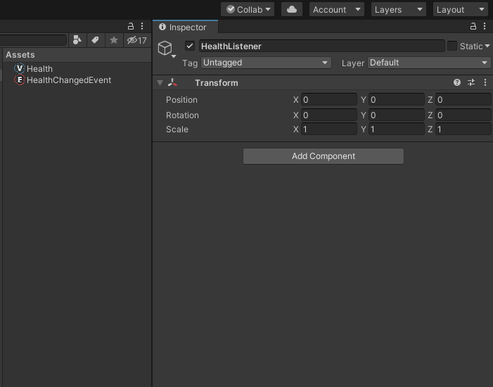Screen dimensions: 493x387
Task: Click the Scale X field
Action: (329, 129)
